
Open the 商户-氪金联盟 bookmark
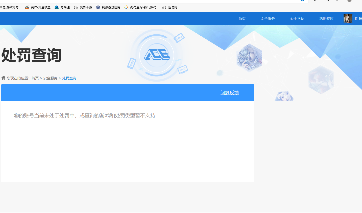37,7
